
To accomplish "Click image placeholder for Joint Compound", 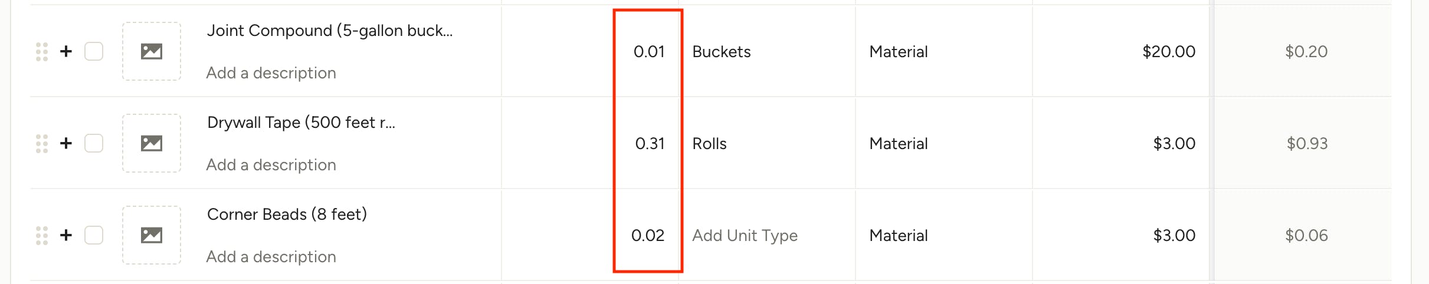I will 152,51.
